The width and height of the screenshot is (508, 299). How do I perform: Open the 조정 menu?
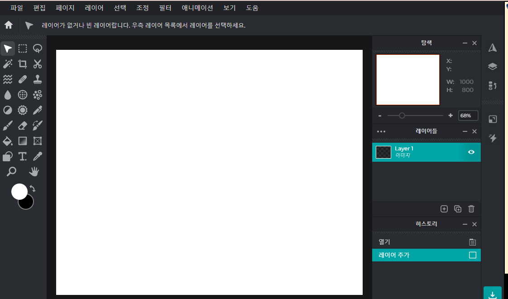(x=143, y=8)
